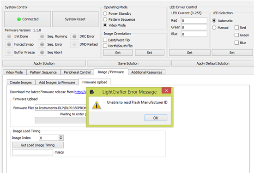Open Add Images to Firmware sub-tab
The image size is (254, 173).
[57, 83]
